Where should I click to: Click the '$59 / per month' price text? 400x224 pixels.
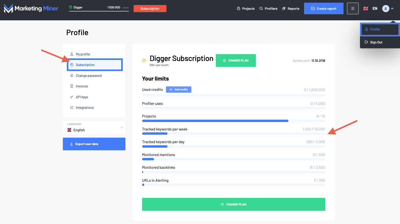159,65
